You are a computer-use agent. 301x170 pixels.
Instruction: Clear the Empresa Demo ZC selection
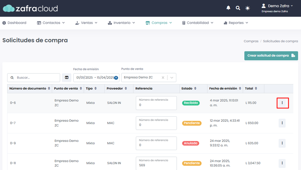click(163, 77)
